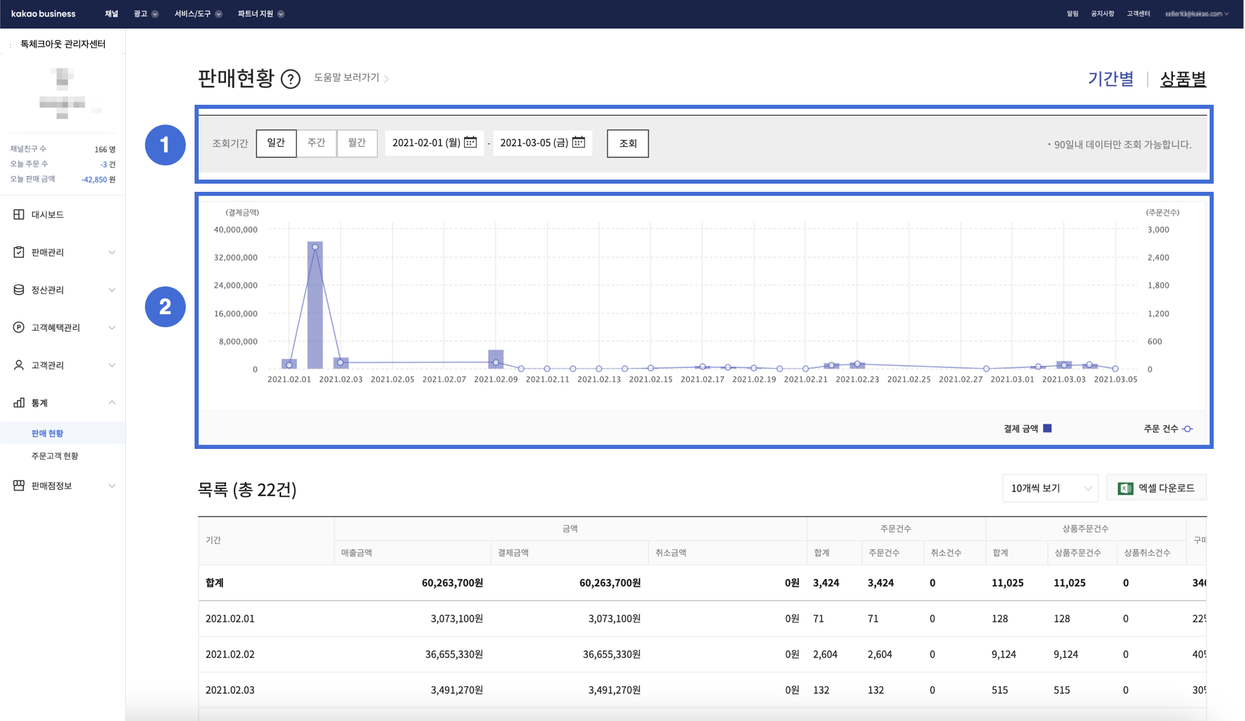Open the start date calendar icon
Image resolution: width=1245 pixels, height=721 pixels.
point(470,142)
